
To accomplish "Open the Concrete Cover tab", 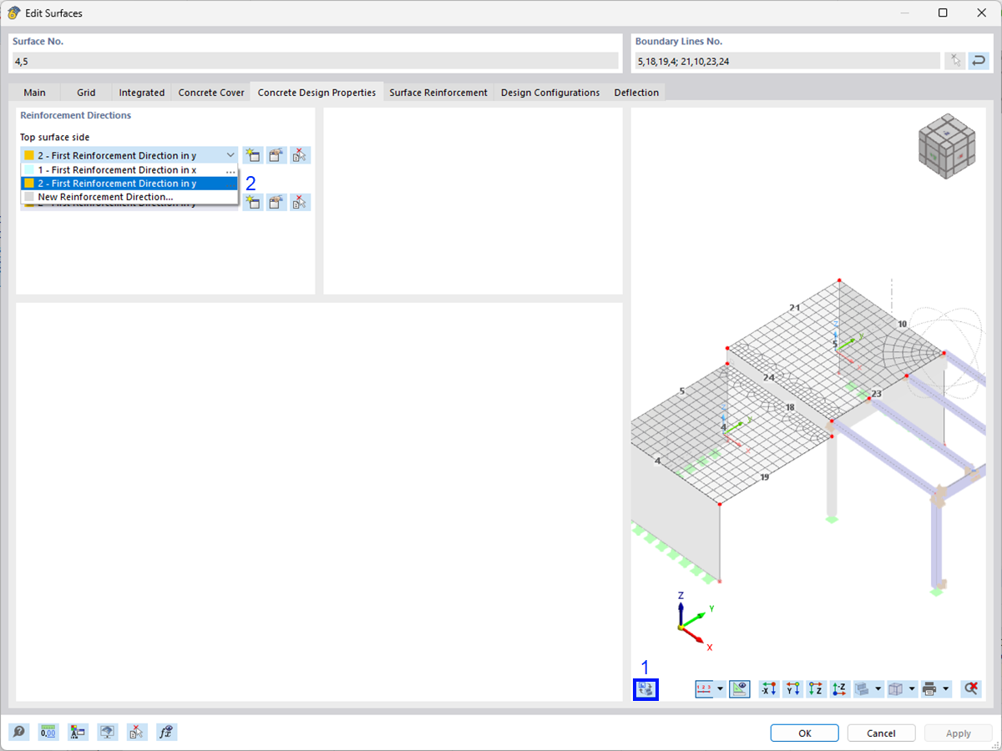I will pos(210,93).
